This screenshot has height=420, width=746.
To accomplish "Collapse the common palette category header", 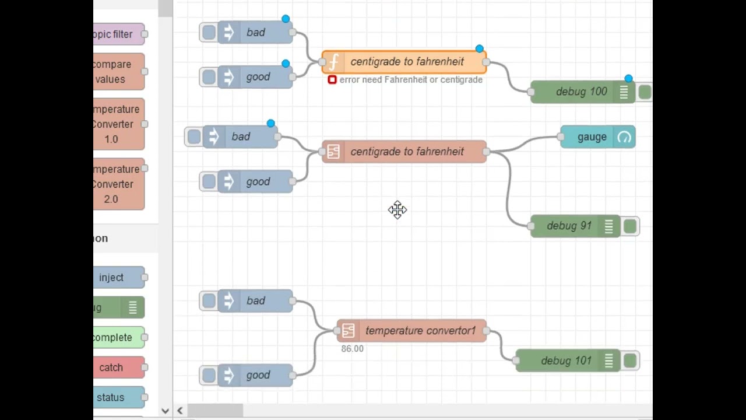I will (x=125, y=239).
